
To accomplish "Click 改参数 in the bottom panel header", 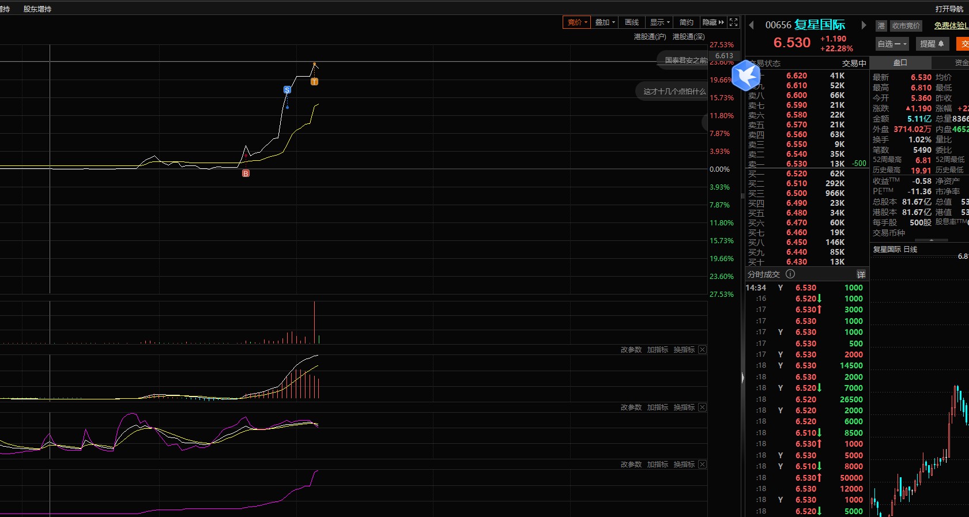I will [x=631, y=465].
